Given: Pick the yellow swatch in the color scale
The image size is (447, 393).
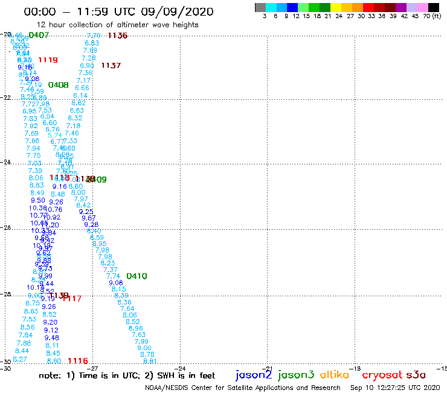Looking at the screenshot, I should [336, 7].
